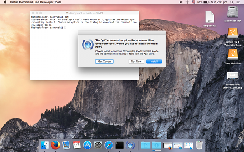Open the battery status at 68%
Screen dimensions: 244x152
pos(203,2)
